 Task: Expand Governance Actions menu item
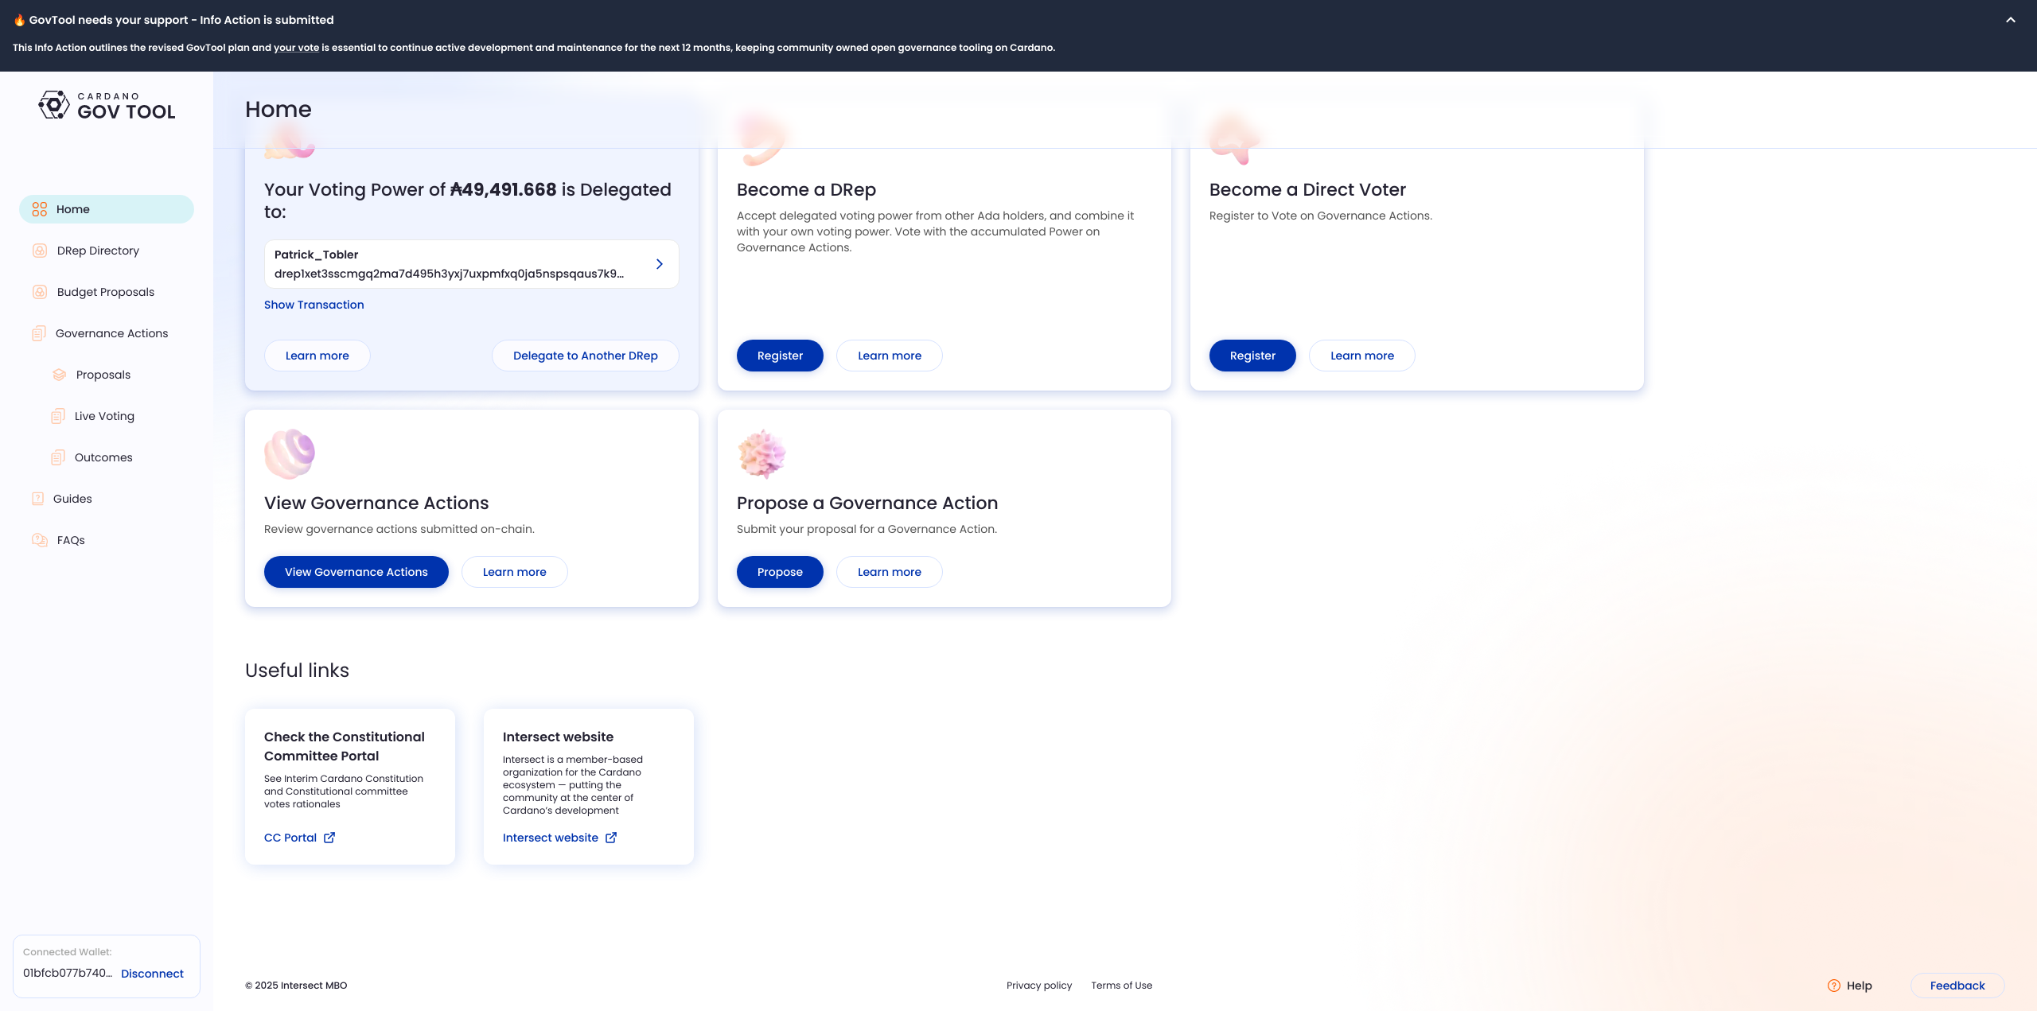coord(111,333)
